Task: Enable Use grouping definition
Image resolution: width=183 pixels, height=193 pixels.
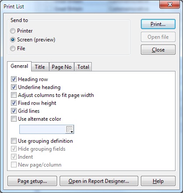Action: (x=14, y=141)
